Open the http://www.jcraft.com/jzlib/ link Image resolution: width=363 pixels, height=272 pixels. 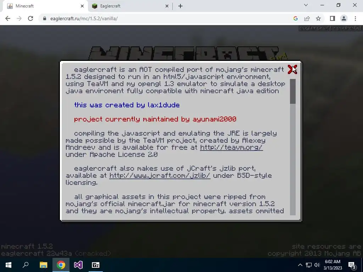pos(160,176)
